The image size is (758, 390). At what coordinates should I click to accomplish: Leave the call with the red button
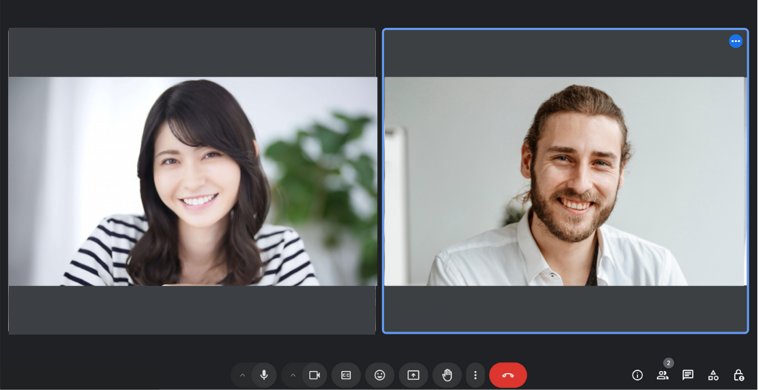tap(508, 375)
